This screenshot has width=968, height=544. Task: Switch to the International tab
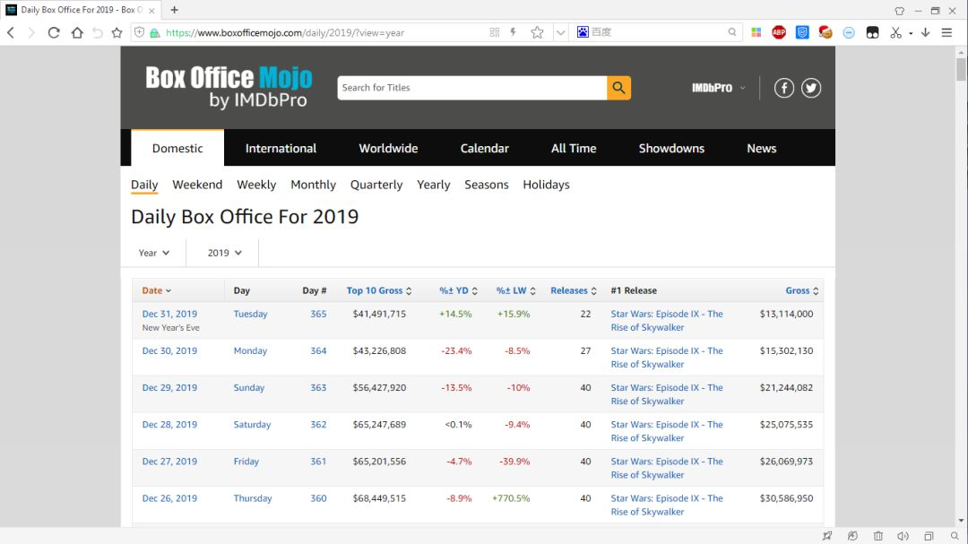281,149
